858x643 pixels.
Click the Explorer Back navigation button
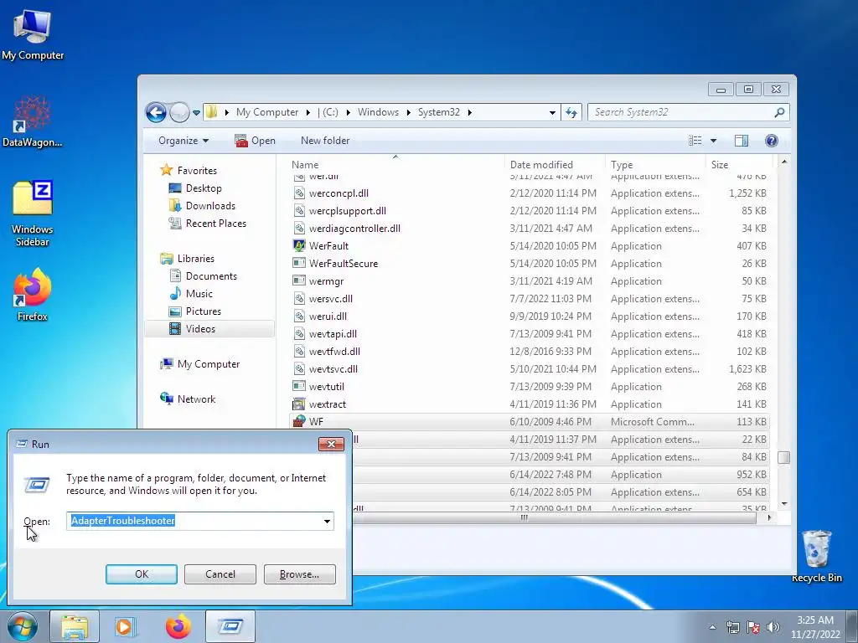156,113
